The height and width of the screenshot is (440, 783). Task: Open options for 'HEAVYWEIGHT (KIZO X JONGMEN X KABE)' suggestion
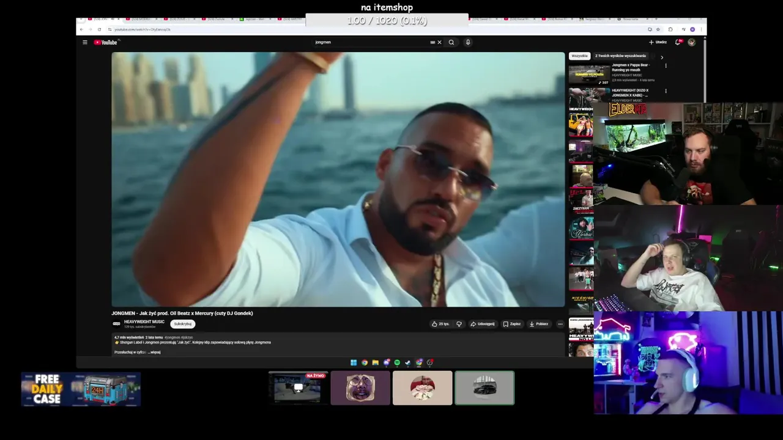click(666, 91)
